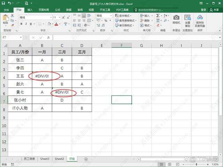223x167 pixels.
Task: Toggle Underline formatting
Action: pyautogui.click(x=31, y=24)
